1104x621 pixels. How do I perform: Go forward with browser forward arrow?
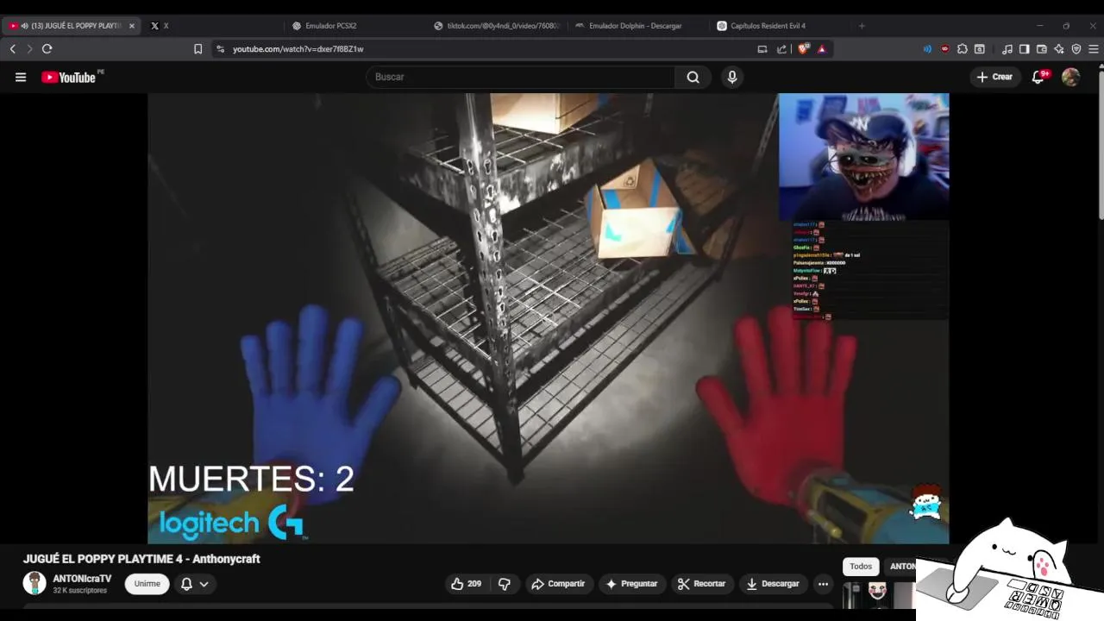pyautogui.click(x=29, y=49)
